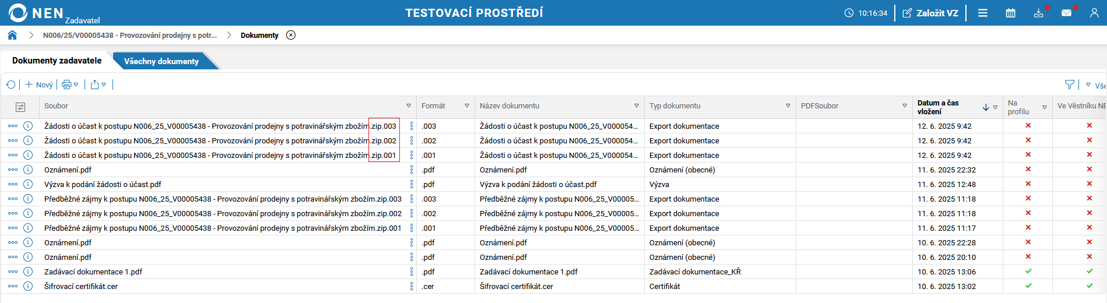Click Na profilu checkmark for Zadávací dokumentace 1.pdf
Viewport: 1107px width, 303px height.
pyautogui.click(x=1028, y=271)
